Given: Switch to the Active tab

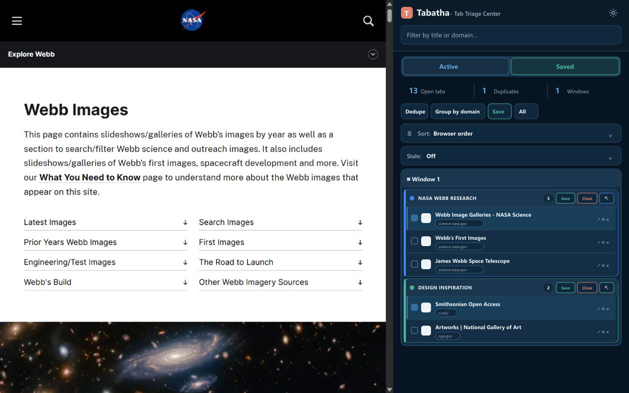Looking at the screenshot, I should (456, 67).
